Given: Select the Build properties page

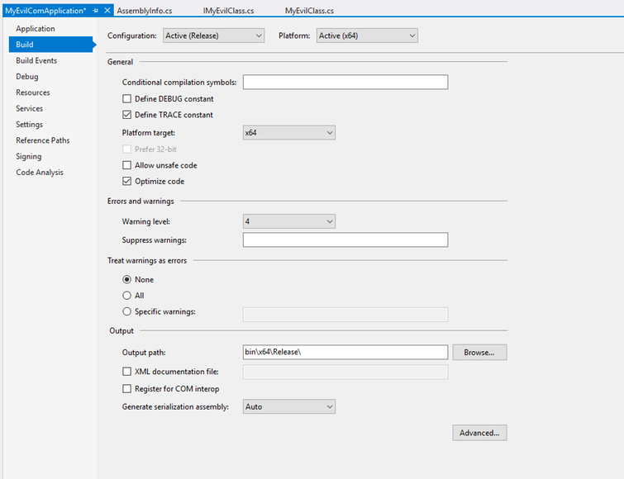Looking at the screenshot, I should [51, 45].
